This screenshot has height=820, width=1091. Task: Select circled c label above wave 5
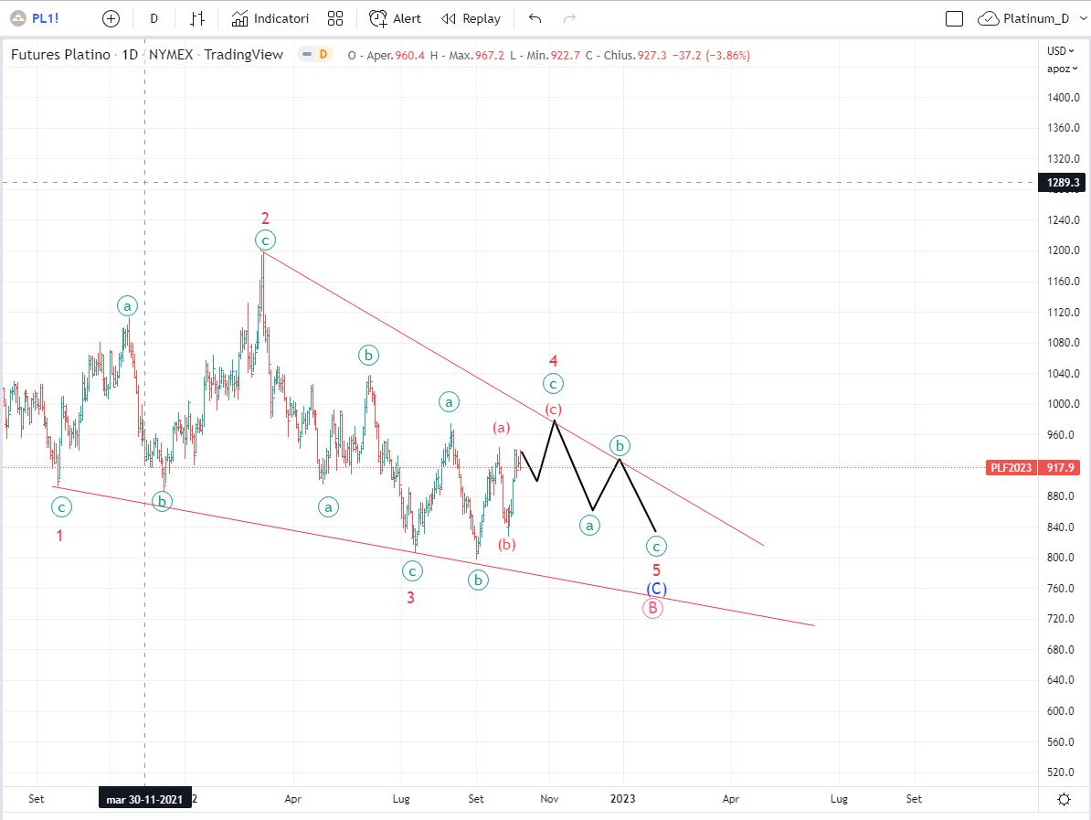(656, 547)
